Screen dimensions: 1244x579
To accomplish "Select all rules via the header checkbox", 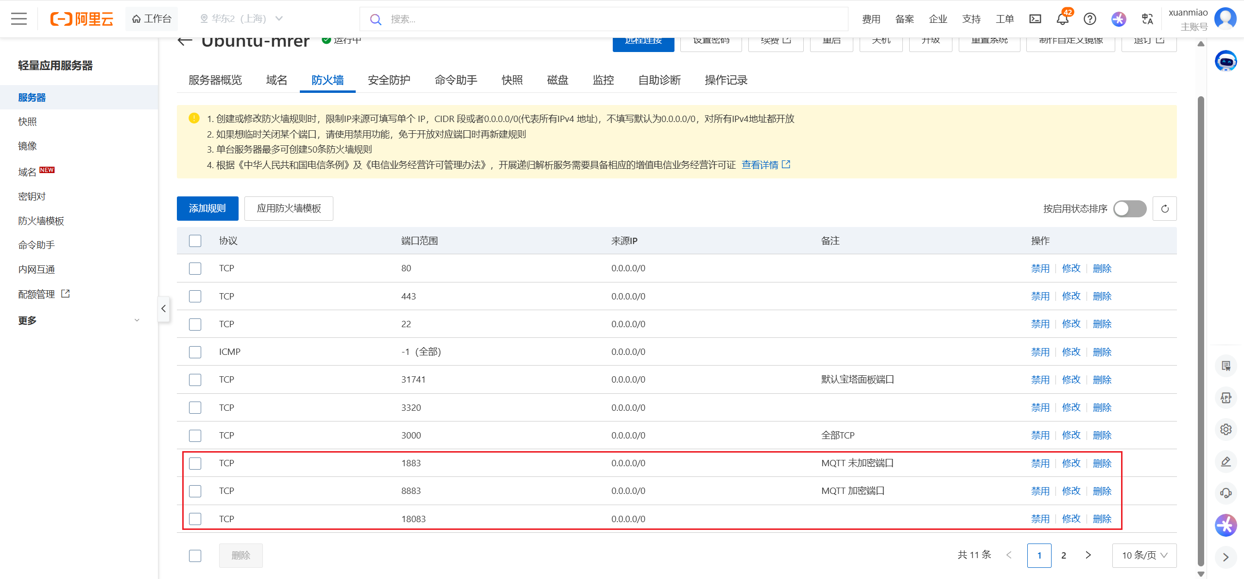I will (x=195, y=241).
